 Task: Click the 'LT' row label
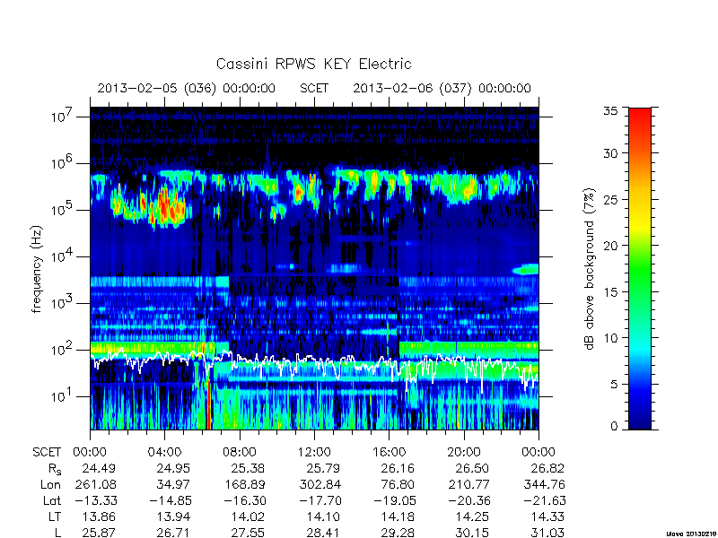(x=55, y=516)
